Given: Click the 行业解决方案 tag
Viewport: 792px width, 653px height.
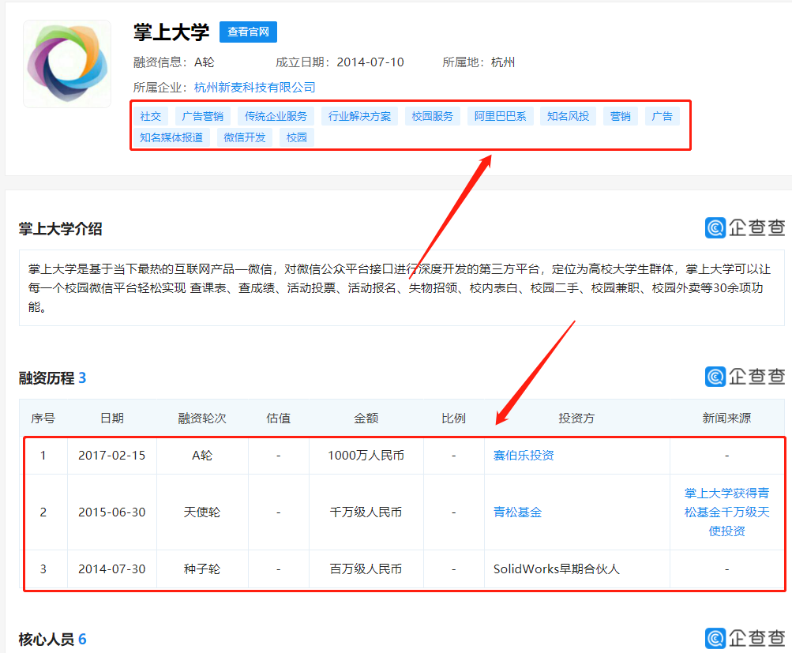Looking at the screenshot, I should click(x=359, y=116).
